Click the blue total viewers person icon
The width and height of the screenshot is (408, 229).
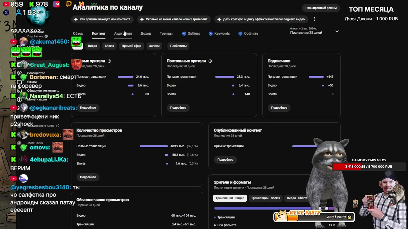click(x=19, y=12)
